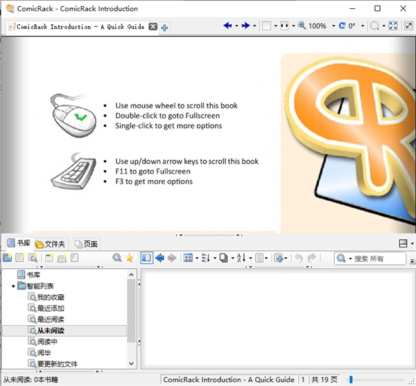Click the add items plus icon in list toolbar
The width and height of the screenshot is (416, 386).
[279, 258]
